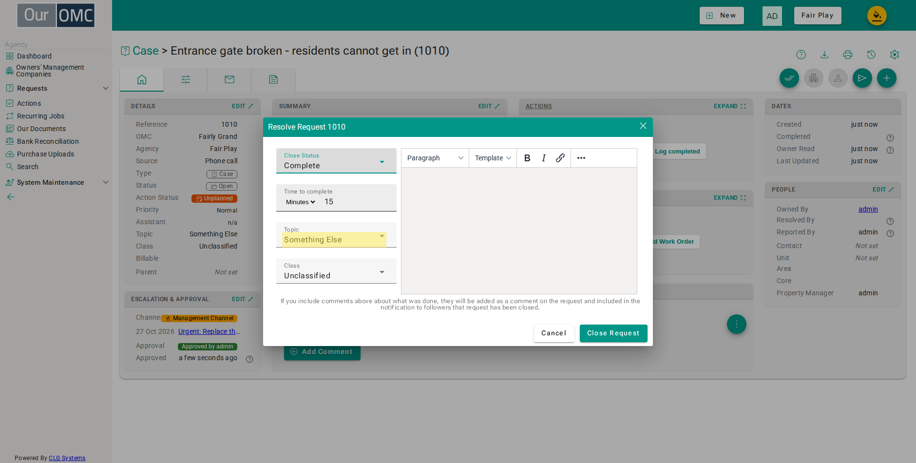Open the CLG Systems link
916x463 pixels.
(67, 458)
